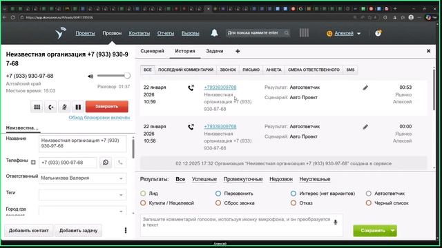Viewport: 442px width, 248px height.
Task: Open Отчеты in the top menu
Action: coord(166,33)
